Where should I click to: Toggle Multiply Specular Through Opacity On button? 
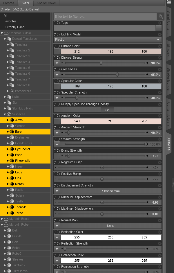108,110
